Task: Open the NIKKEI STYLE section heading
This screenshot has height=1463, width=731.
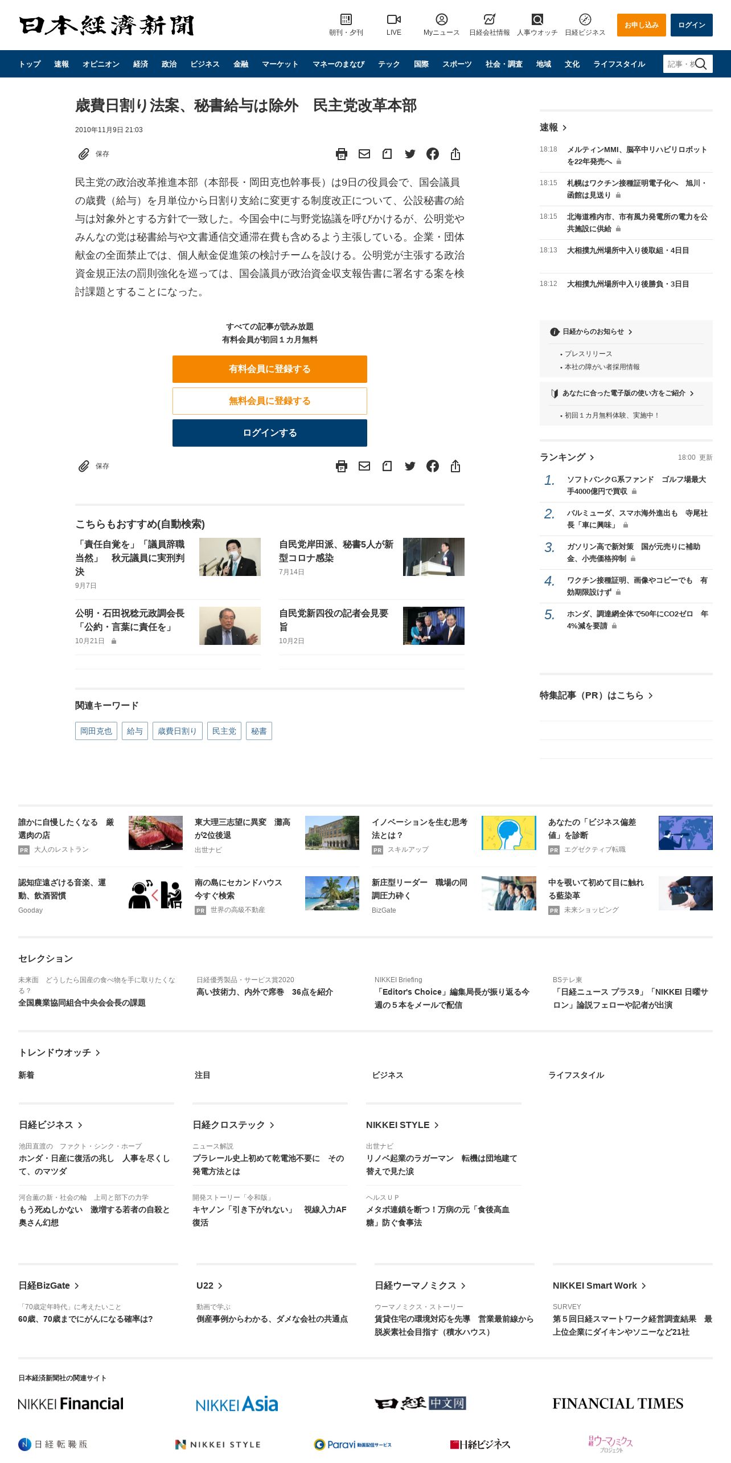Action: (x=403, y=1125)
